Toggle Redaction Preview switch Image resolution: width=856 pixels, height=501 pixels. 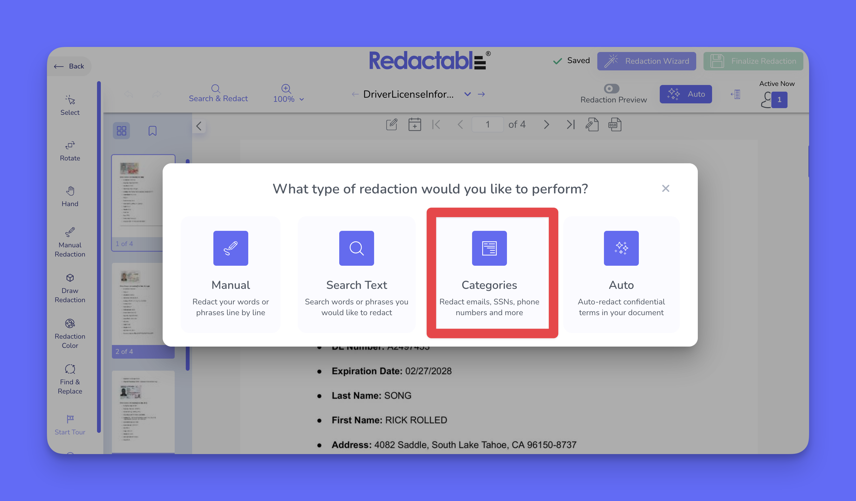click(612, 89)
